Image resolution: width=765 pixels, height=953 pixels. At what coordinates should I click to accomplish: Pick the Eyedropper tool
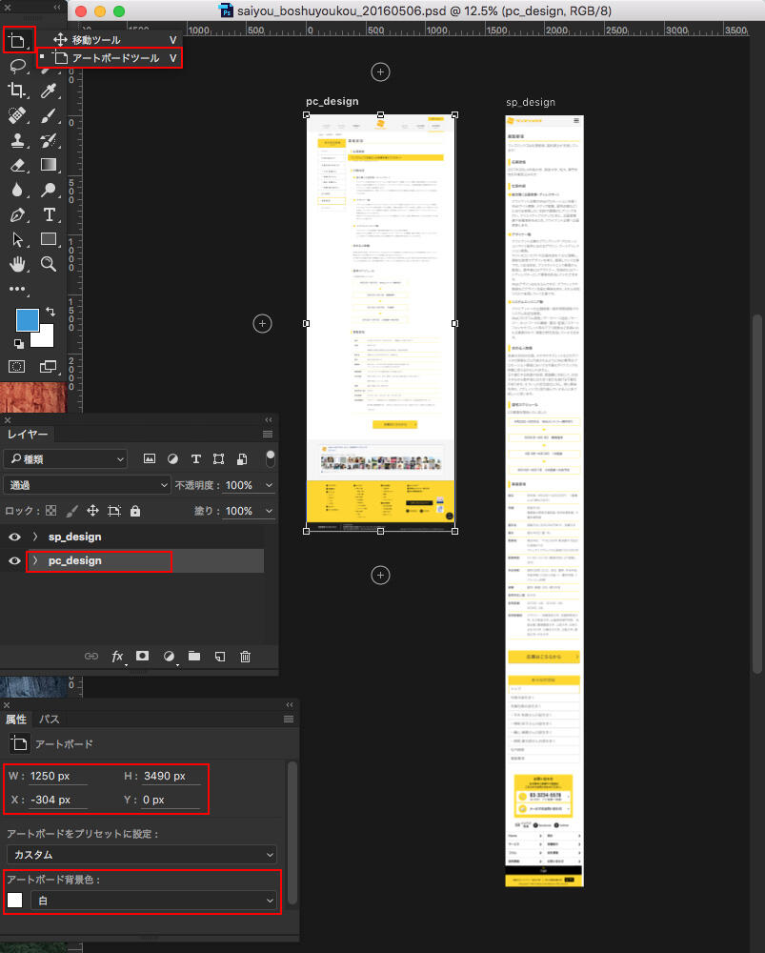pos(50,91)
